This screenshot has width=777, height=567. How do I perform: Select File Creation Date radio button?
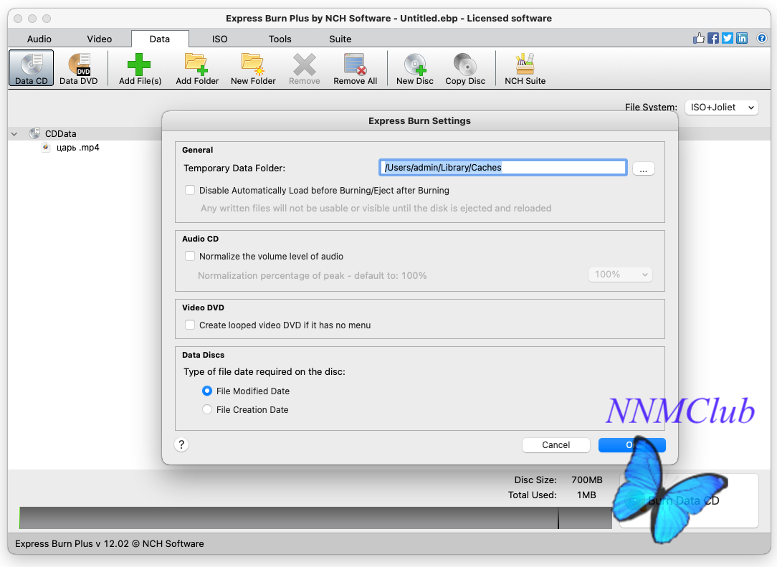[207, 410]
